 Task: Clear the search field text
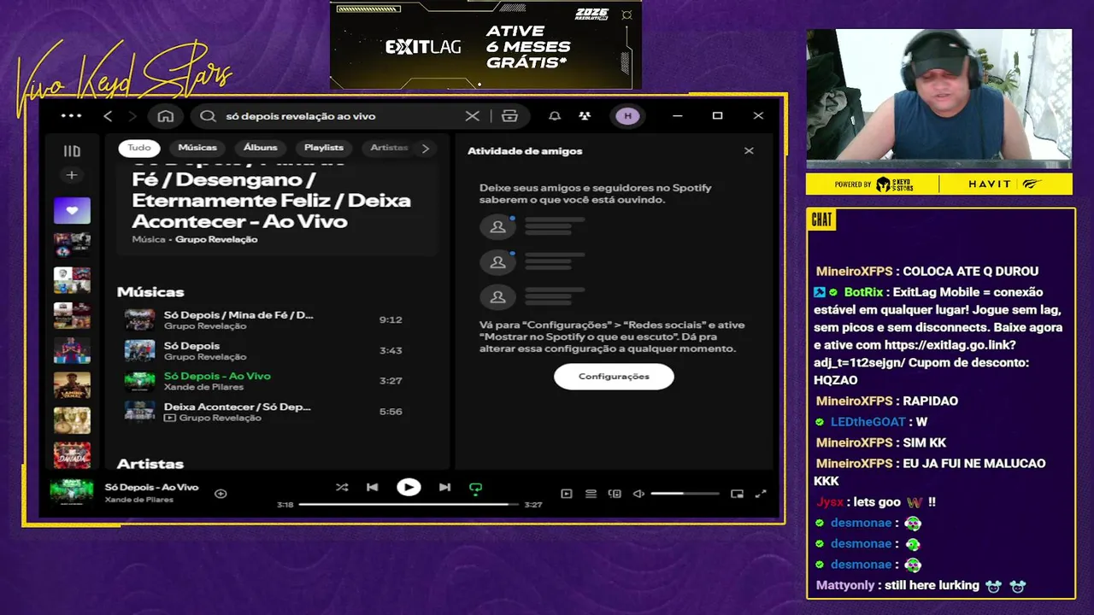(x=472, y=116)
